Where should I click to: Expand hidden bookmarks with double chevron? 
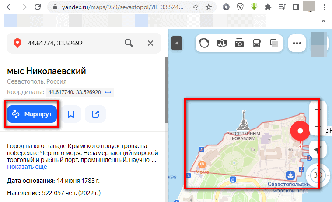tap(324, 21)
